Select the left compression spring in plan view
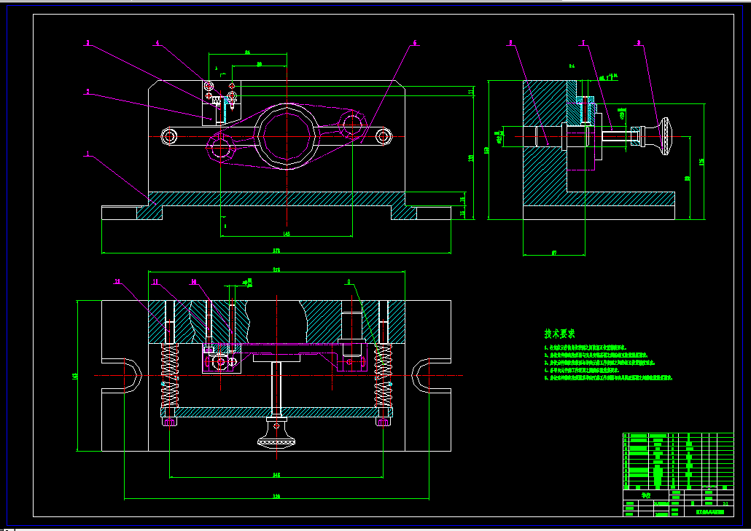Image resolution: width=751 pixels, height=531 pixels. (169, 377)
